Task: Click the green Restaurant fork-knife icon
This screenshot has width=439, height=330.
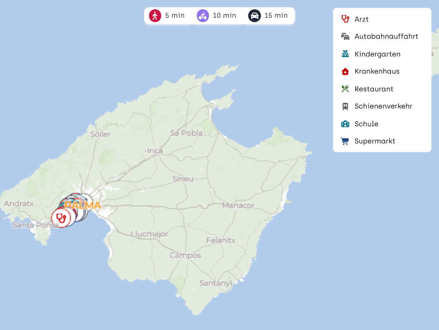Action: (345, 89)
